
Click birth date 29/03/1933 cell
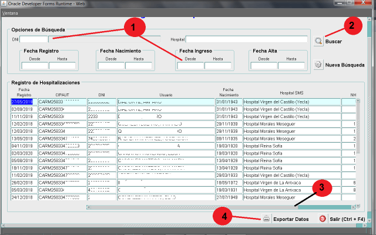(229, 175)
